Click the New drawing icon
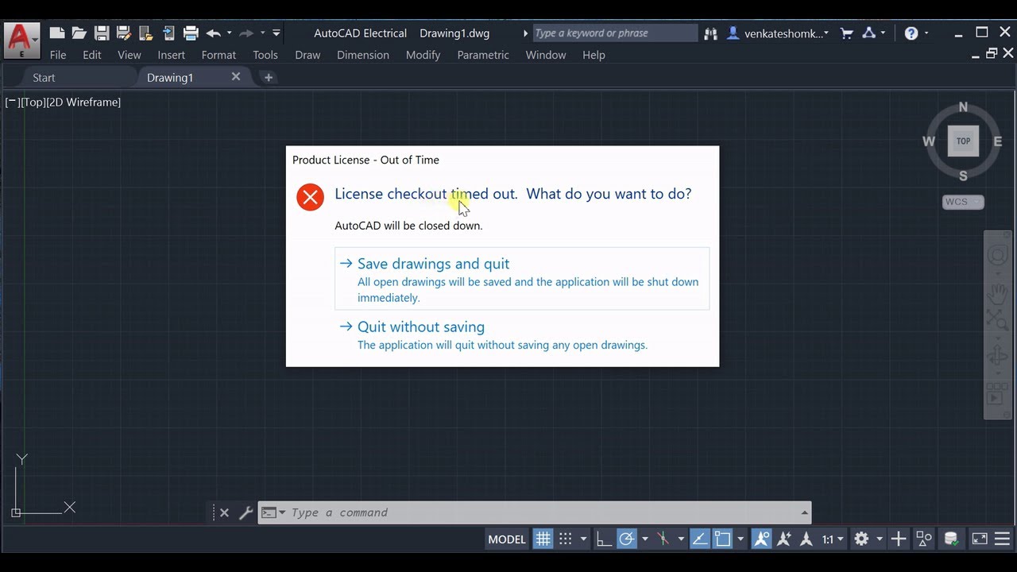The height and width of the screenshot is (572, 1017). 56,33
